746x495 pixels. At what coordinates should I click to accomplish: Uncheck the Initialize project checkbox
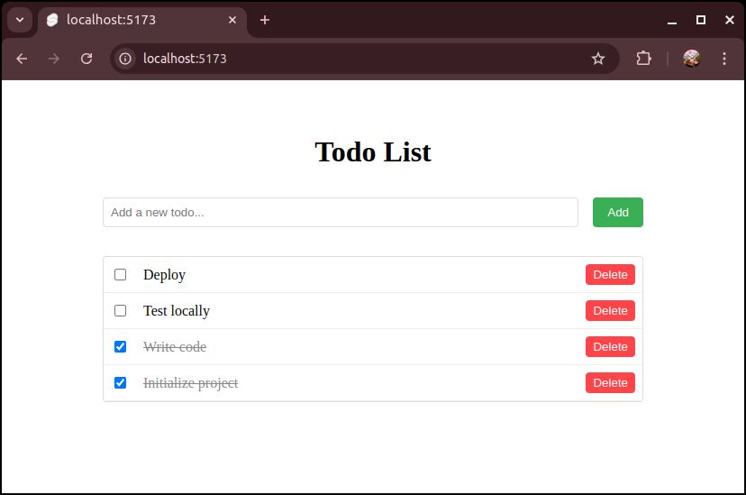(121, 383)
